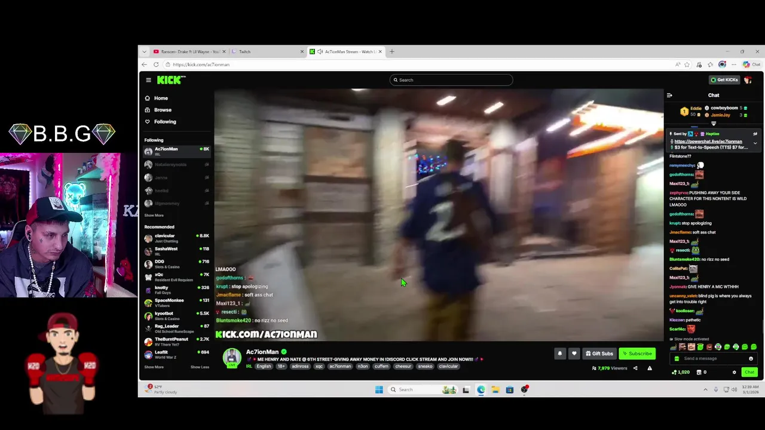Open the powerchat.live/ac7ionman link
The width and height of the screenshot is (765, 430).
(x=708, y=142)
